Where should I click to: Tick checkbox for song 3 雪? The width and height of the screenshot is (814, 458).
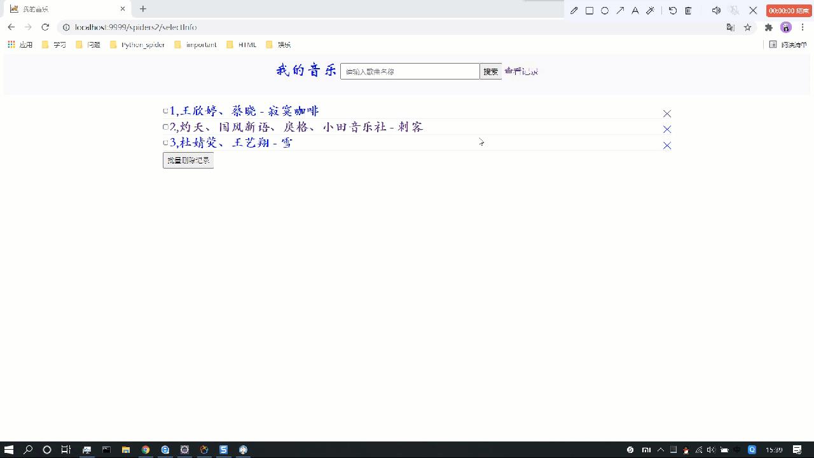(x=165, y=143)
